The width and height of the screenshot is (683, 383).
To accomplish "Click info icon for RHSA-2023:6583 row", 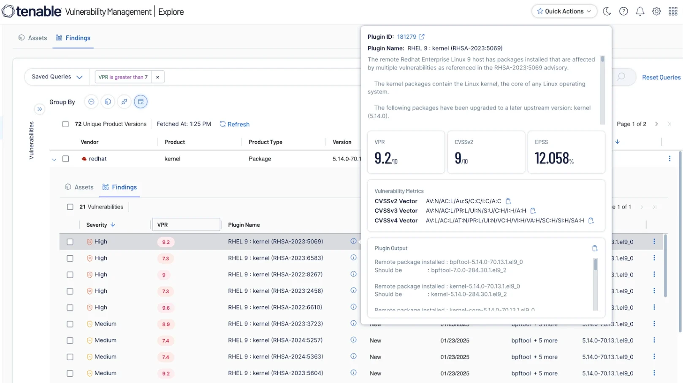I will click(353, 257).
